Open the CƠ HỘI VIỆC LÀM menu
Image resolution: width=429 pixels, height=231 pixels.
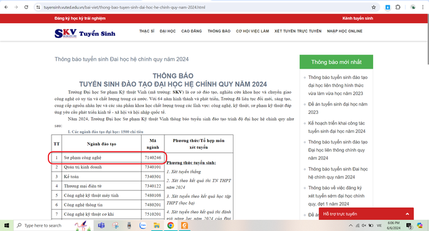[x=252, y=31]
